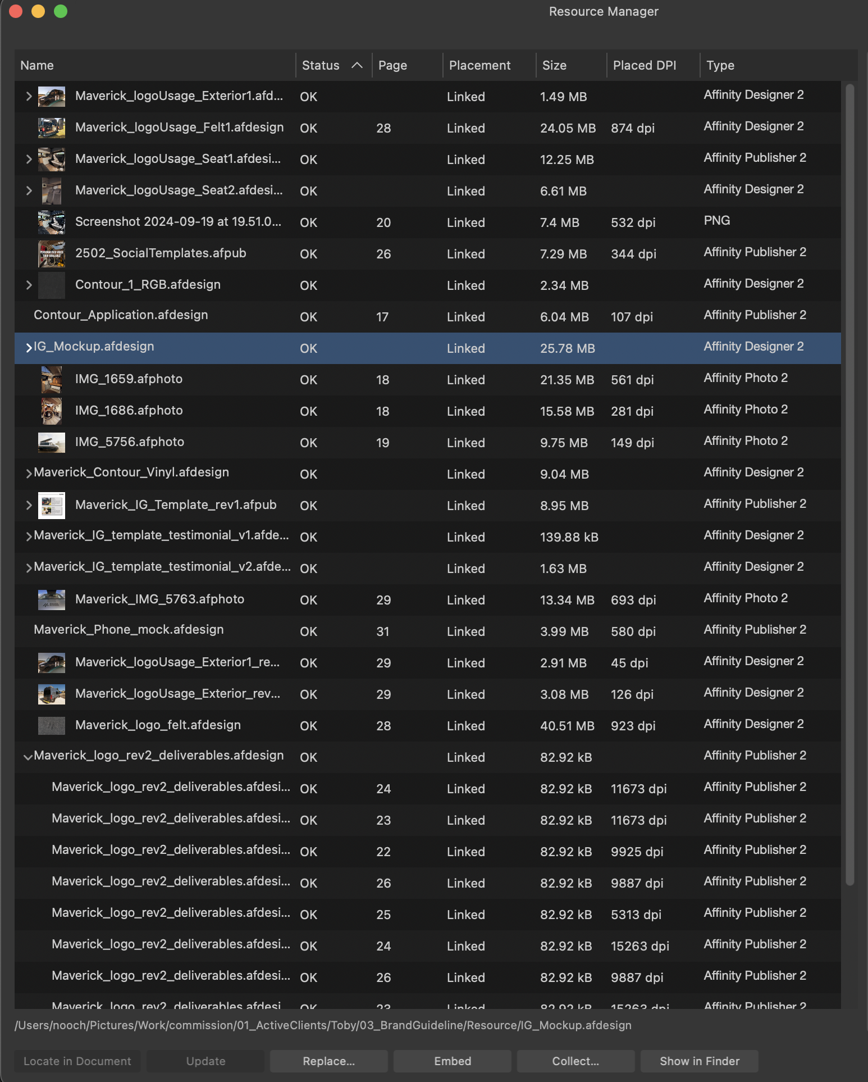Image resolution: width=868 pixels, height=1082 pixels.
Task: Select the Maverick_logoUsage_Felt1.afdesign name
Action: point(179,127)
